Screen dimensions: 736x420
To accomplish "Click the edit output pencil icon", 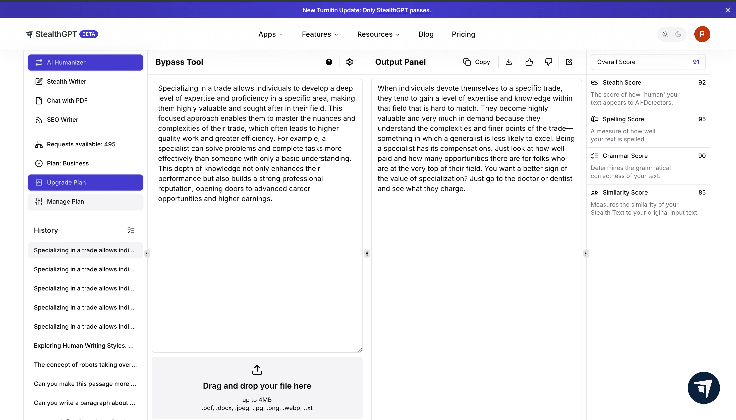I will tap(569, 62).
